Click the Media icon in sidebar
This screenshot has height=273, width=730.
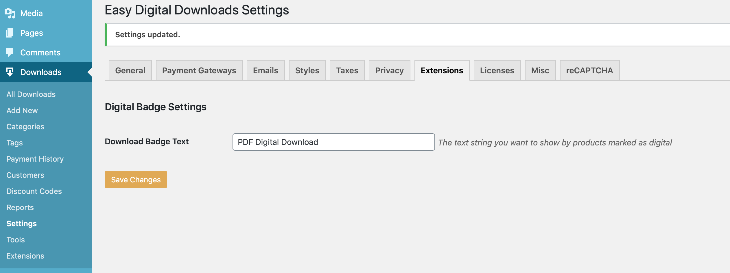10,13
